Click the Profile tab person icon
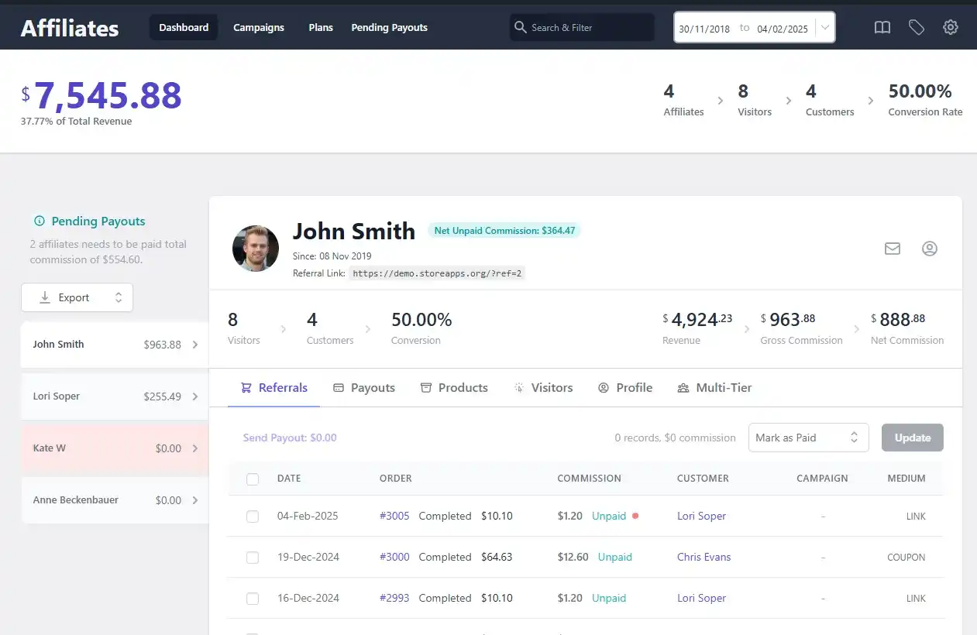977x635 pixels. (604, 387)
